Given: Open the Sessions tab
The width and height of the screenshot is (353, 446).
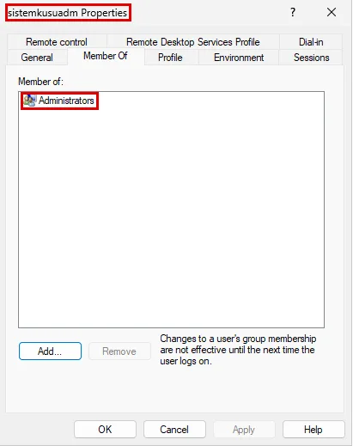Looking at the screenshot, I should tap(311, 58).
